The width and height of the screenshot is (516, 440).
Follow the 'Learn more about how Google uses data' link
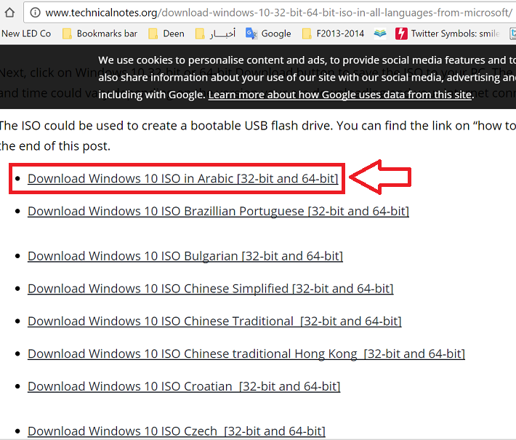340,95
